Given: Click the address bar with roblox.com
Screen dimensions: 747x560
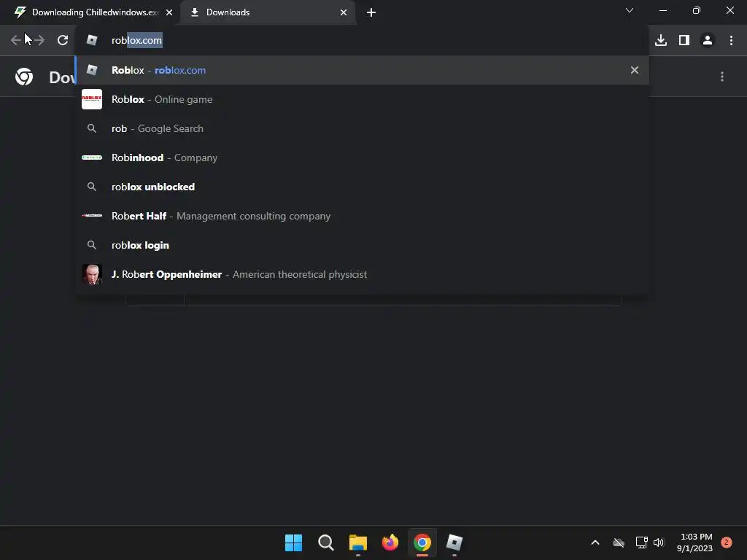Looking at the screenshot, I should pyautogui.click(x=362, y=40).
